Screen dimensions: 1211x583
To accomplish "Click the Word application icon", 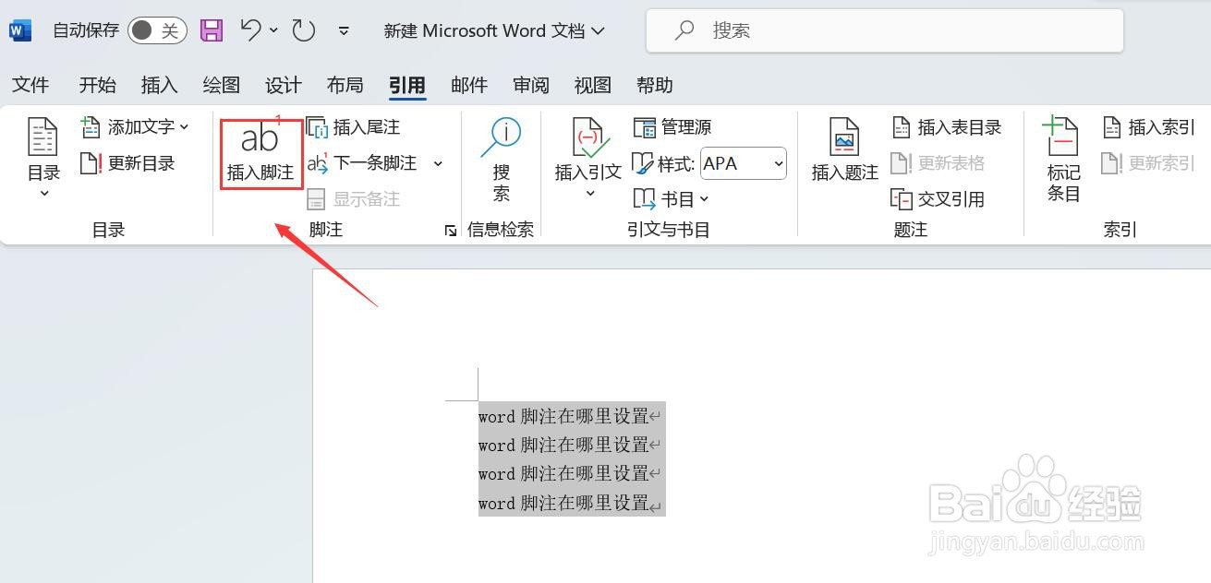I will click(20, 30).
